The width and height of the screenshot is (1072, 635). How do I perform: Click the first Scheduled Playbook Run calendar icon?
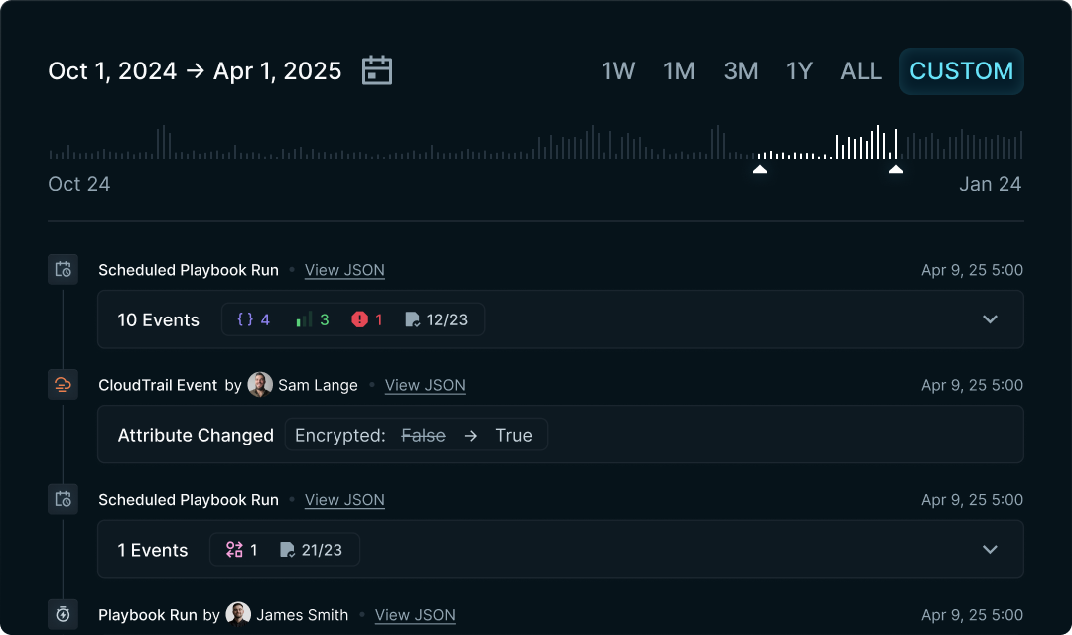(63, 269)
